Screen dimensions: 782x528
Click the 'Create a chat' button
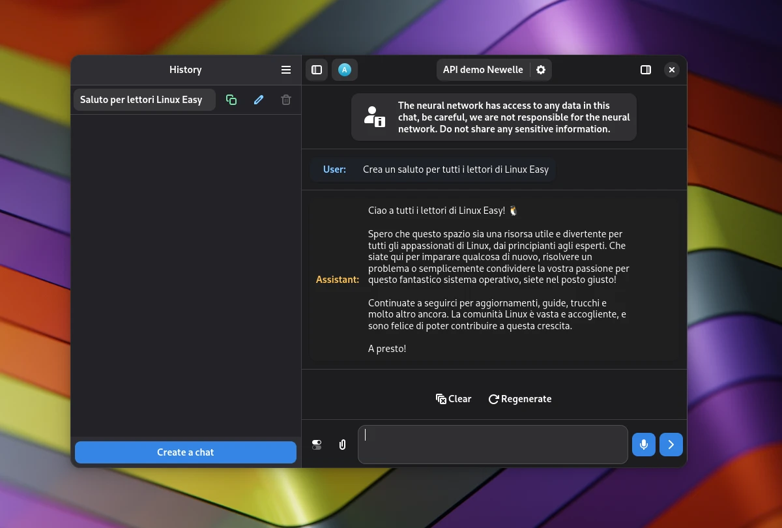(186, 452)
